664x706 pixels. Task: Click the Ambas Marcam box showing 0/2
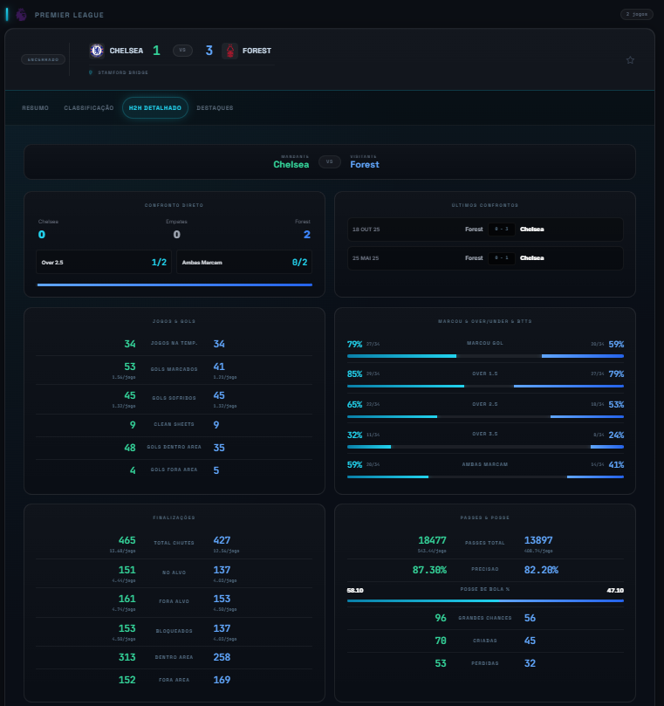point(244,262)
